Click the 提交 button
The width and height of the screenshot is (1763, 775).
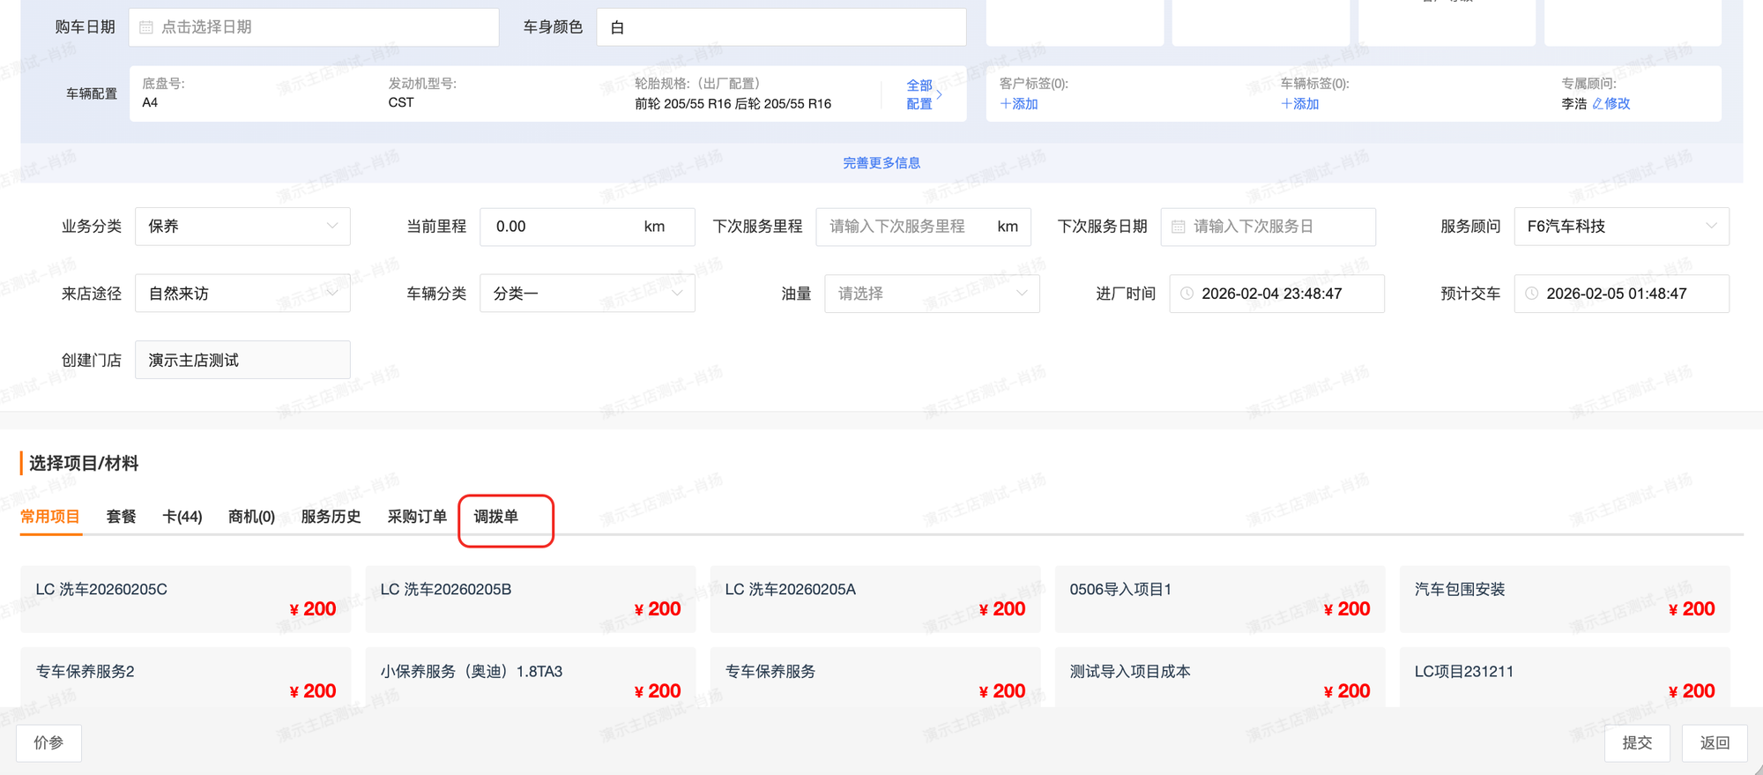click(1637, 742)
